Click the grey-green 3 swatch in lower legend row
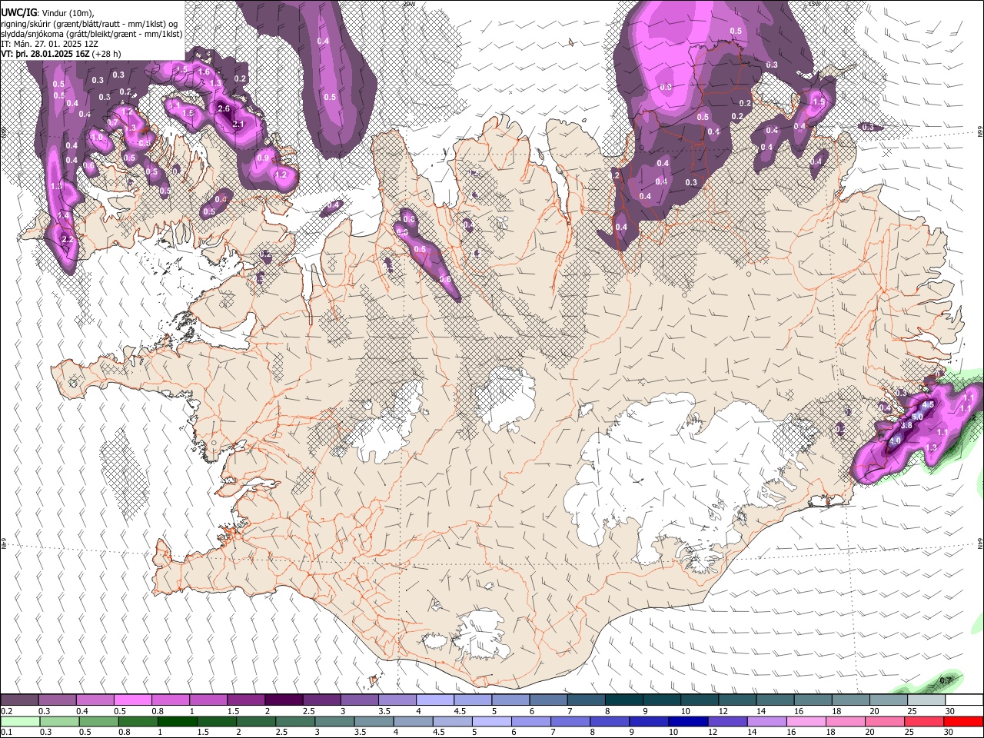This screenshot has height=738, width=984. [334, 721]
